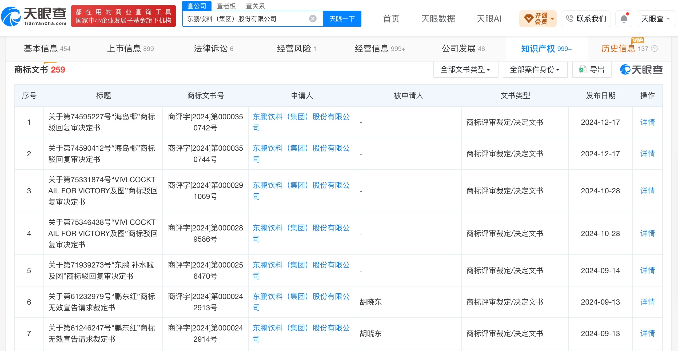
Task: Open 基本信息 tab
Action: [x=47, y=49]
